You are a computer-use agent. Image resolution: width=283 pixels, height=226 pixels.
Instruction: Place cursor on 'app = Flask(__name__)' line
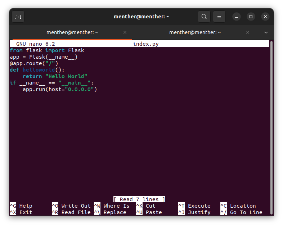[44, 57]
